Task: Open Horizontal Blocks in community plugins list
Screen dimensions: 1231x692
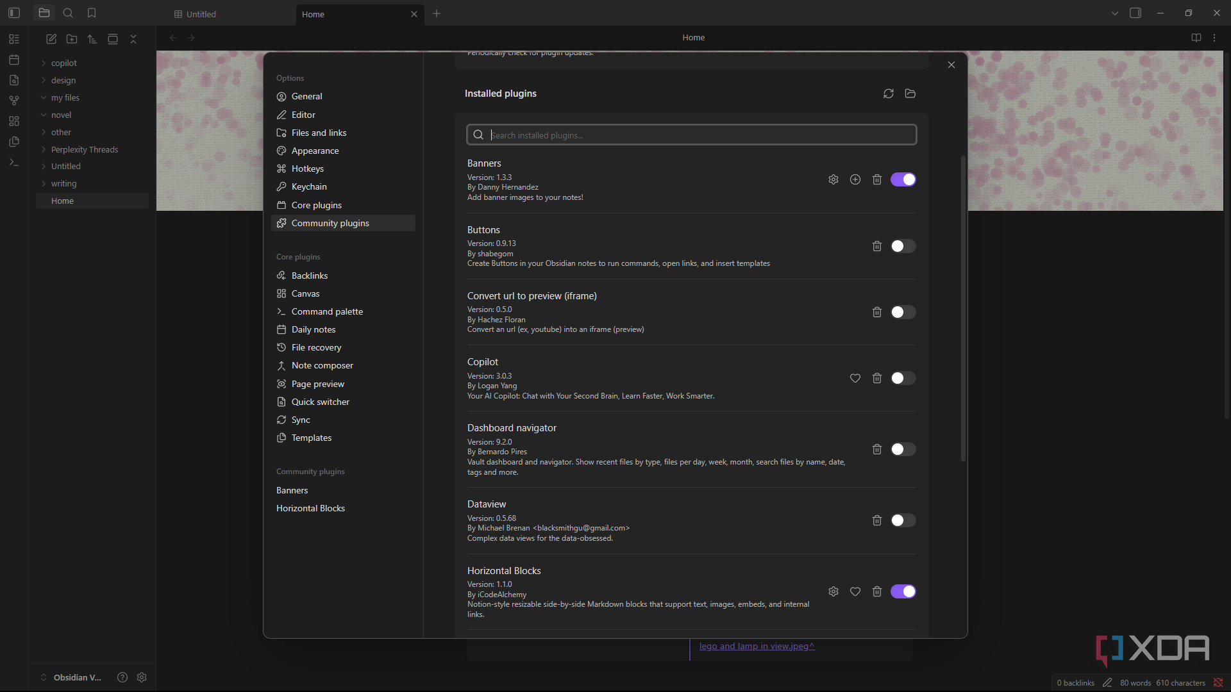Action: (x=343, y=508)
